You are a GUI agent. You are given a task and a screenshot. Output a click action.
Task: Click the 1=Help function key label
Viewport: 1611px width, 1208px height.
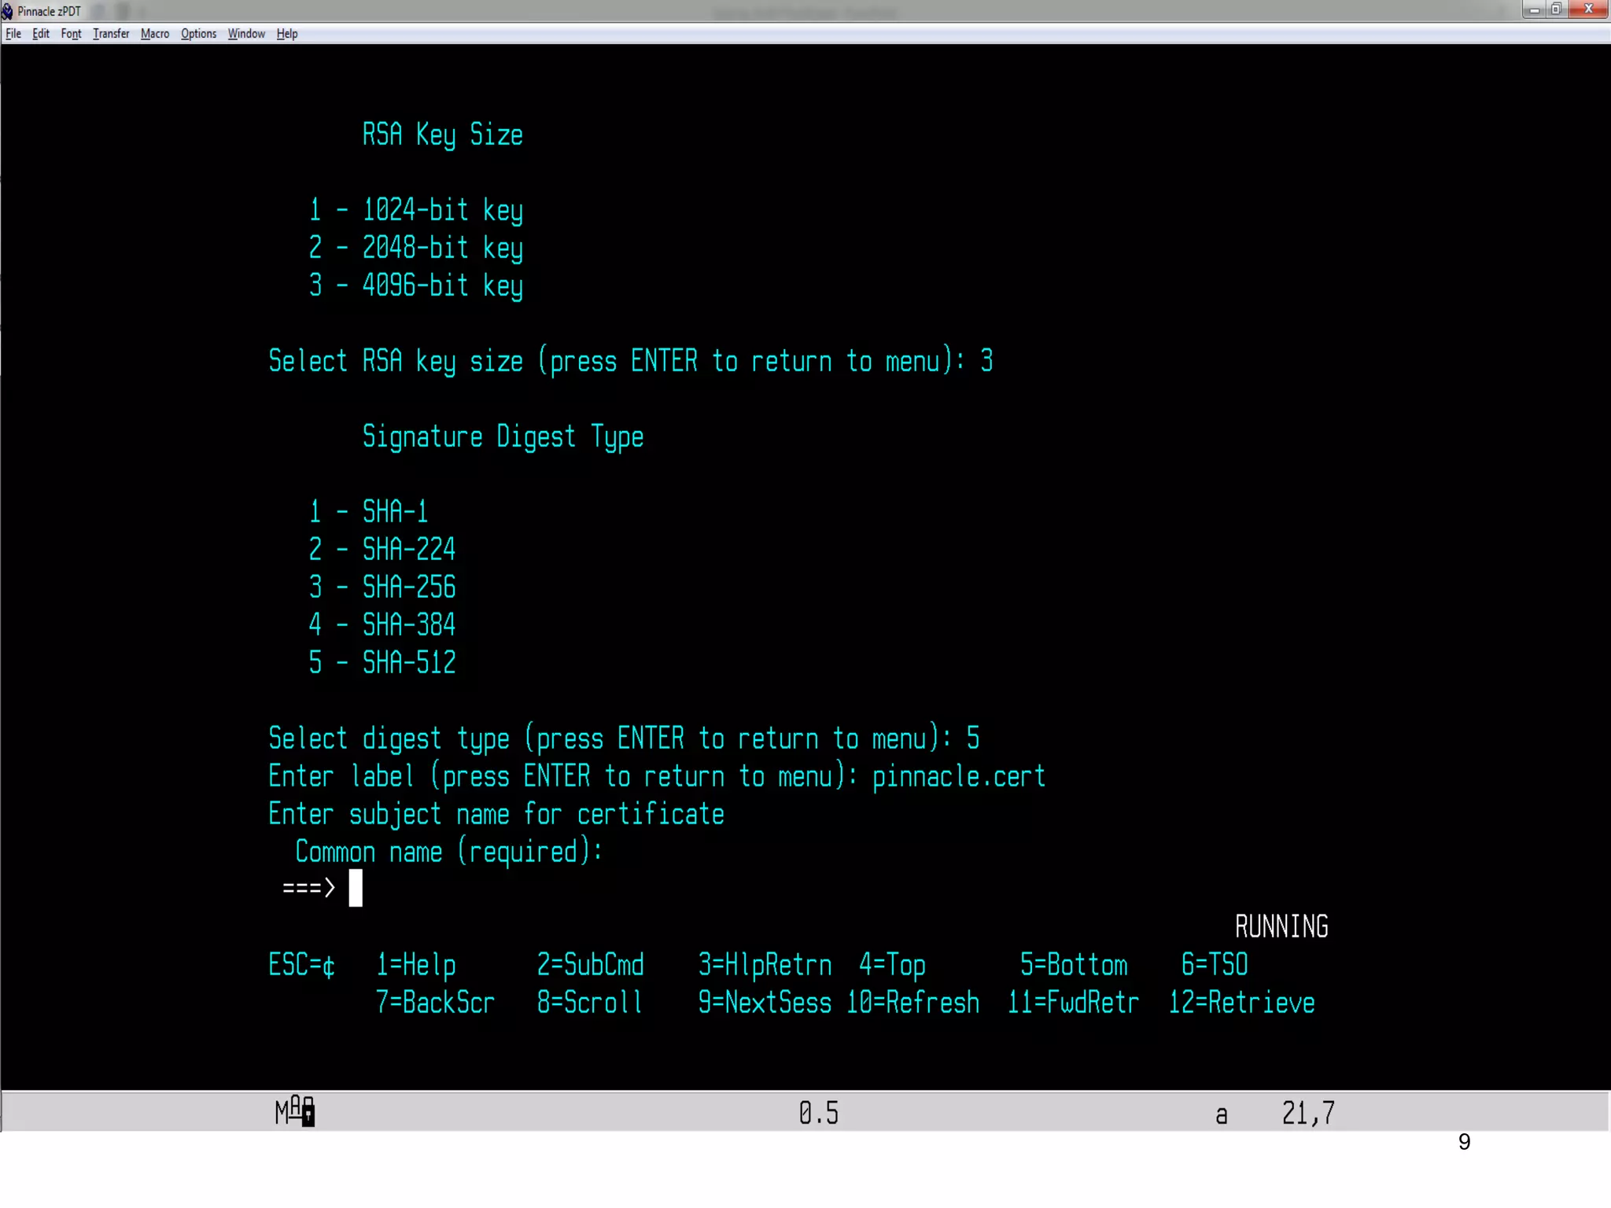(x=416, y=966)
